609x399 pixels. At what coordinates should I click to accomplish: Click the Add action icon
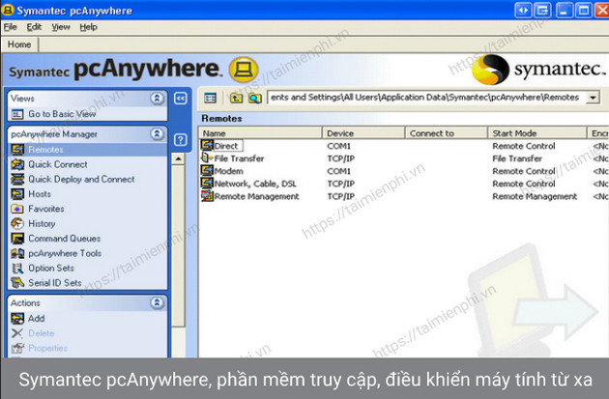[17, 318]
